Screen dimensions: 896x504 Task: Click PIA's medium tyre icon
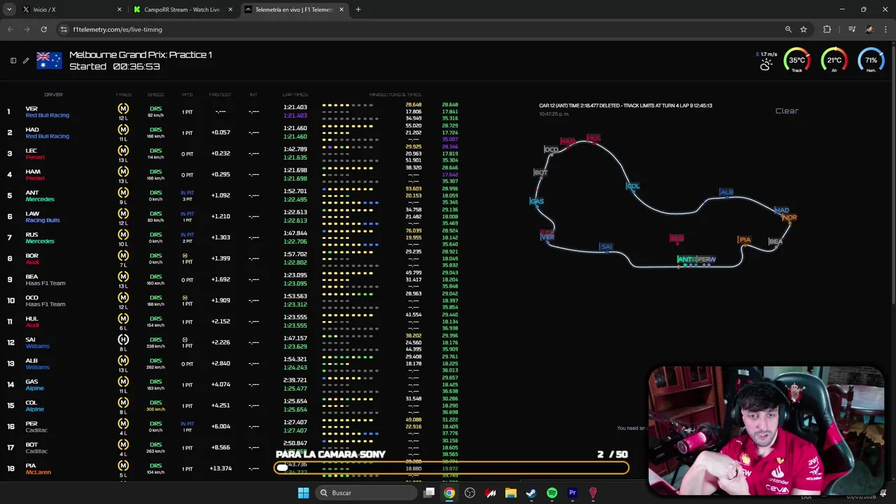click(x=123, y=465)
